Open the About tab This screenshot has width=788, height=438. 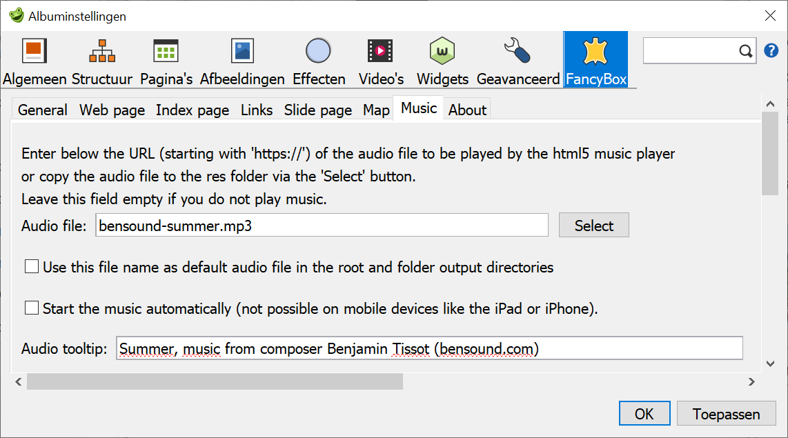pos(466,109)
